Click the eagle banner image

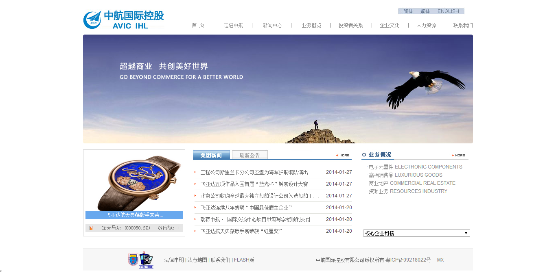278,89
